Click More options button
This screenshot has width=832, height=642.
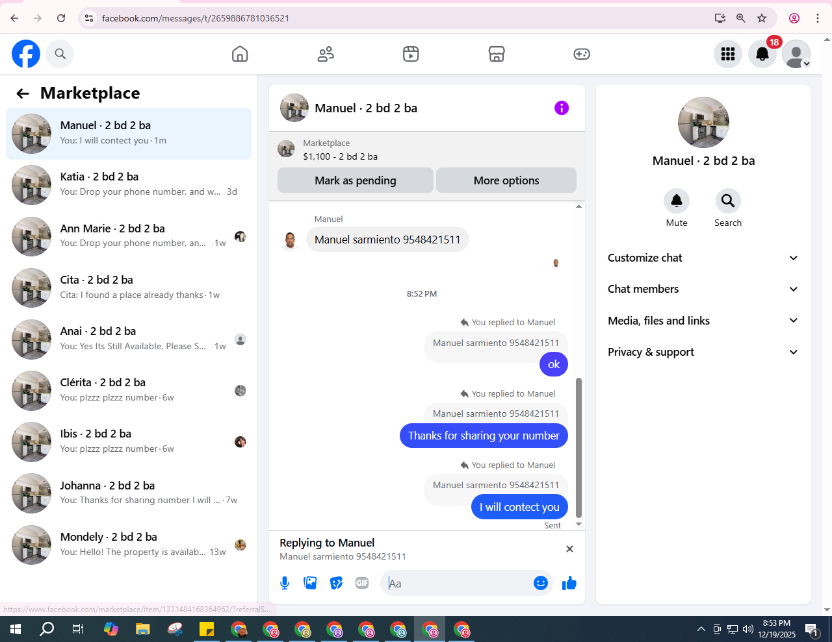[x=506, y=180]
